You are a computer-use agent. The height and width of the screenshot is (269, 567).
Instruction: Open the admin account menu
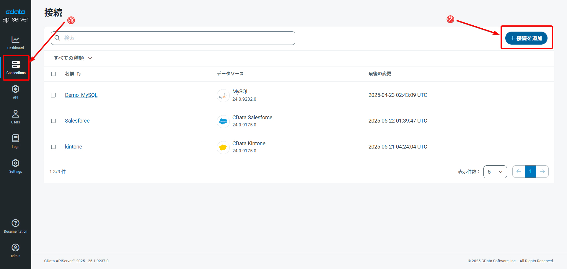[16, 251]
